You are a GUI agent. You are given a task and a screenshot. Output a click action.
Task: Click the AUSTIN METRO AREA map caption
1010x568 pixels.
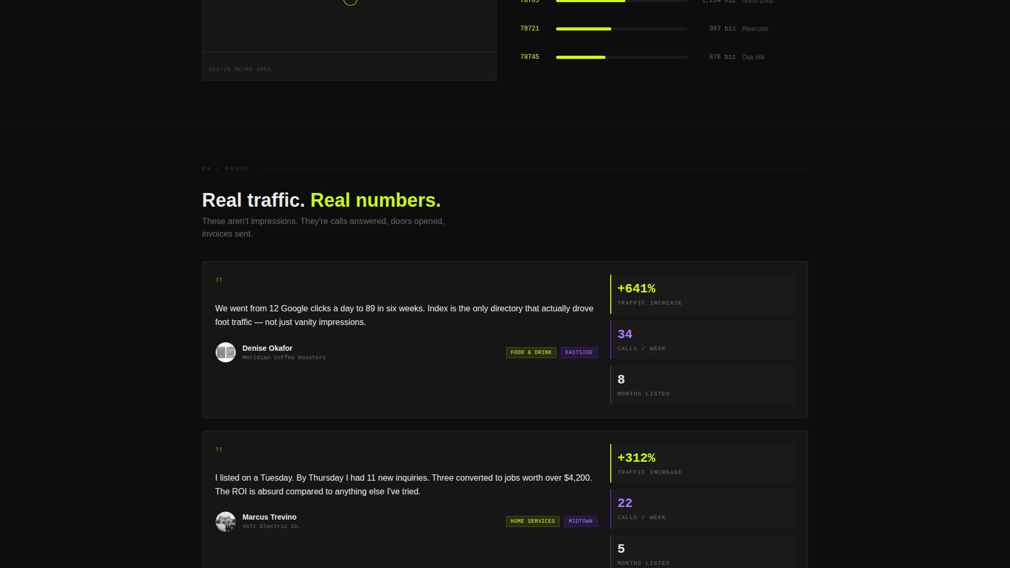[x=240, y=69]
